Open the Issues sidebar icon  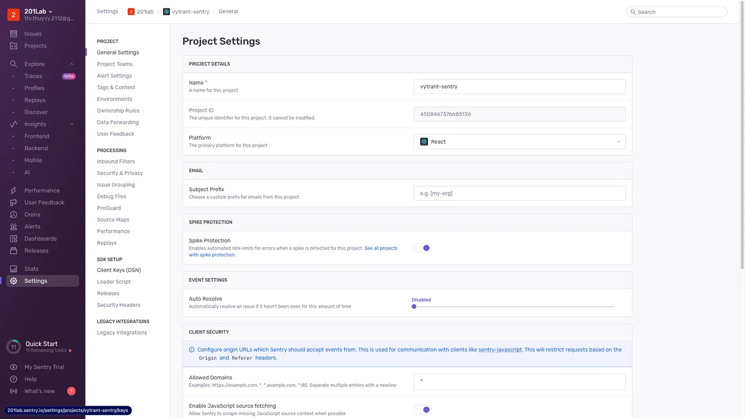[14, 34]
